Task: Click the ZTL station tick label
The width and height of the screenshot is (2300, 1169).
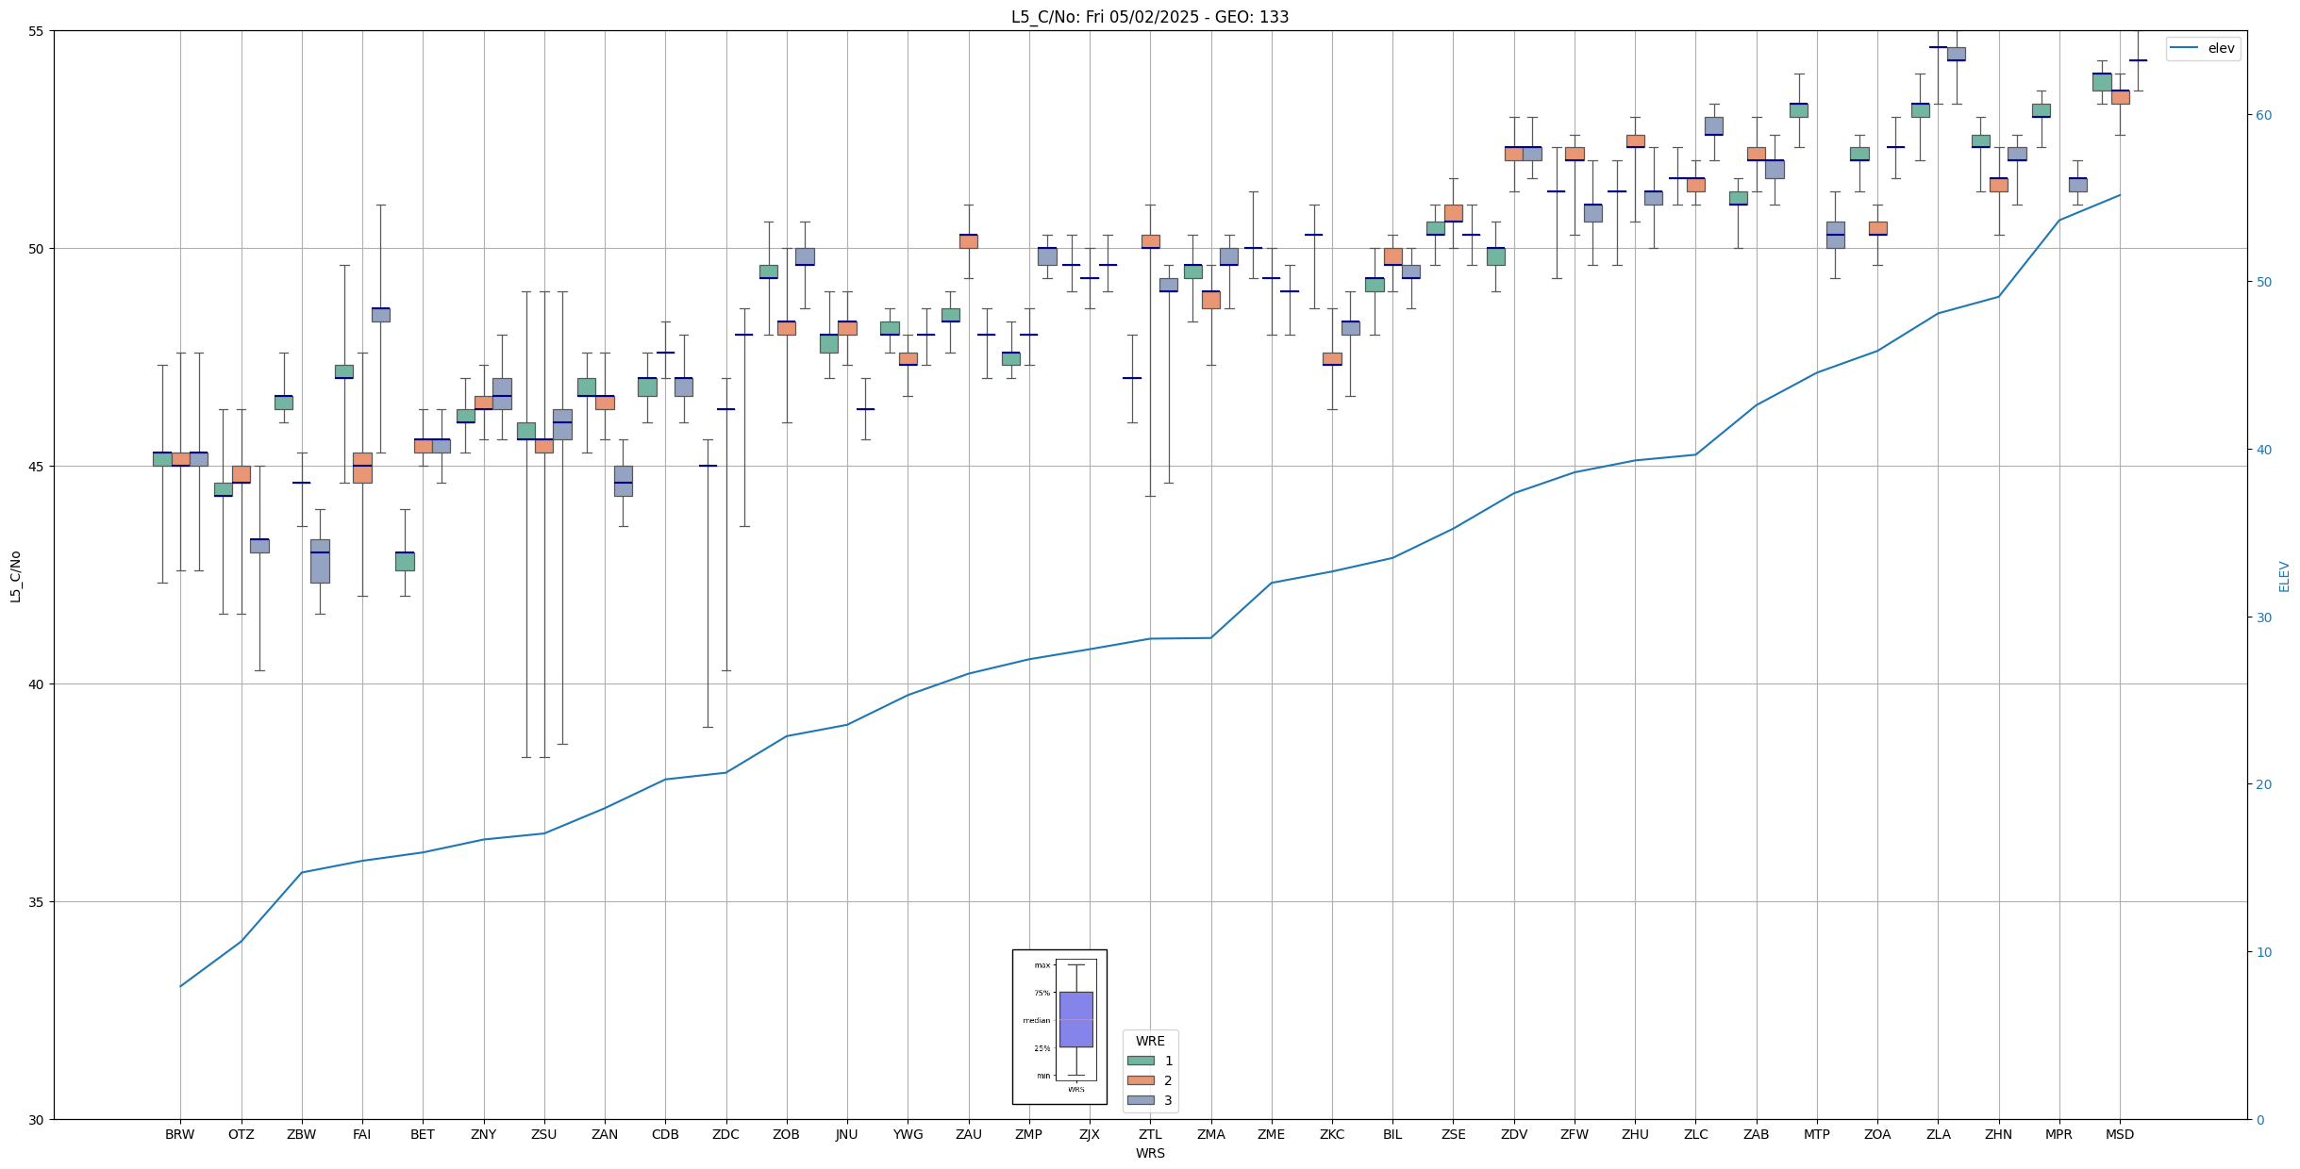Action: pos(1150,1134)
